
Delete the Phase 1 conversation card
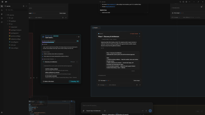(140, 85)
